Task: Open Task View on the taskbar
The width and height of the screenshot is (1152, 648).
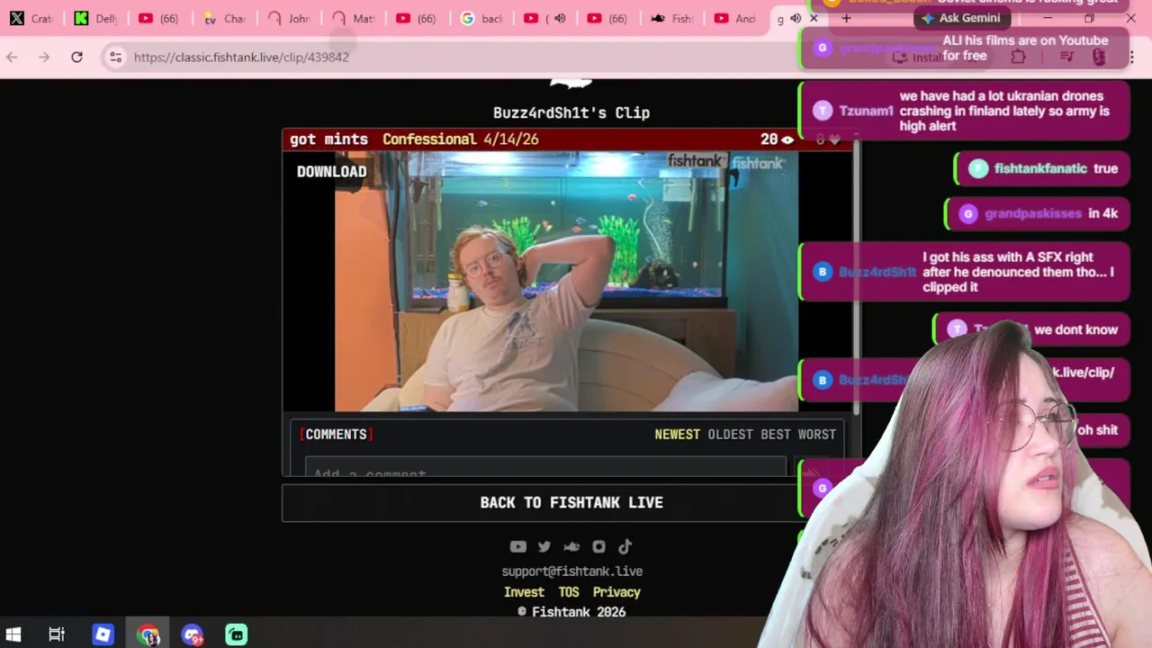Action: click(x=57, y=634)
